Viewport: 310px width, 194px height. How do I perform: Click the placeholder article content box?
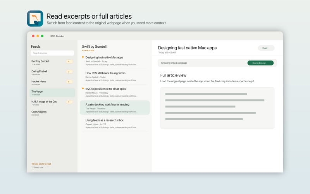point(217,108)
